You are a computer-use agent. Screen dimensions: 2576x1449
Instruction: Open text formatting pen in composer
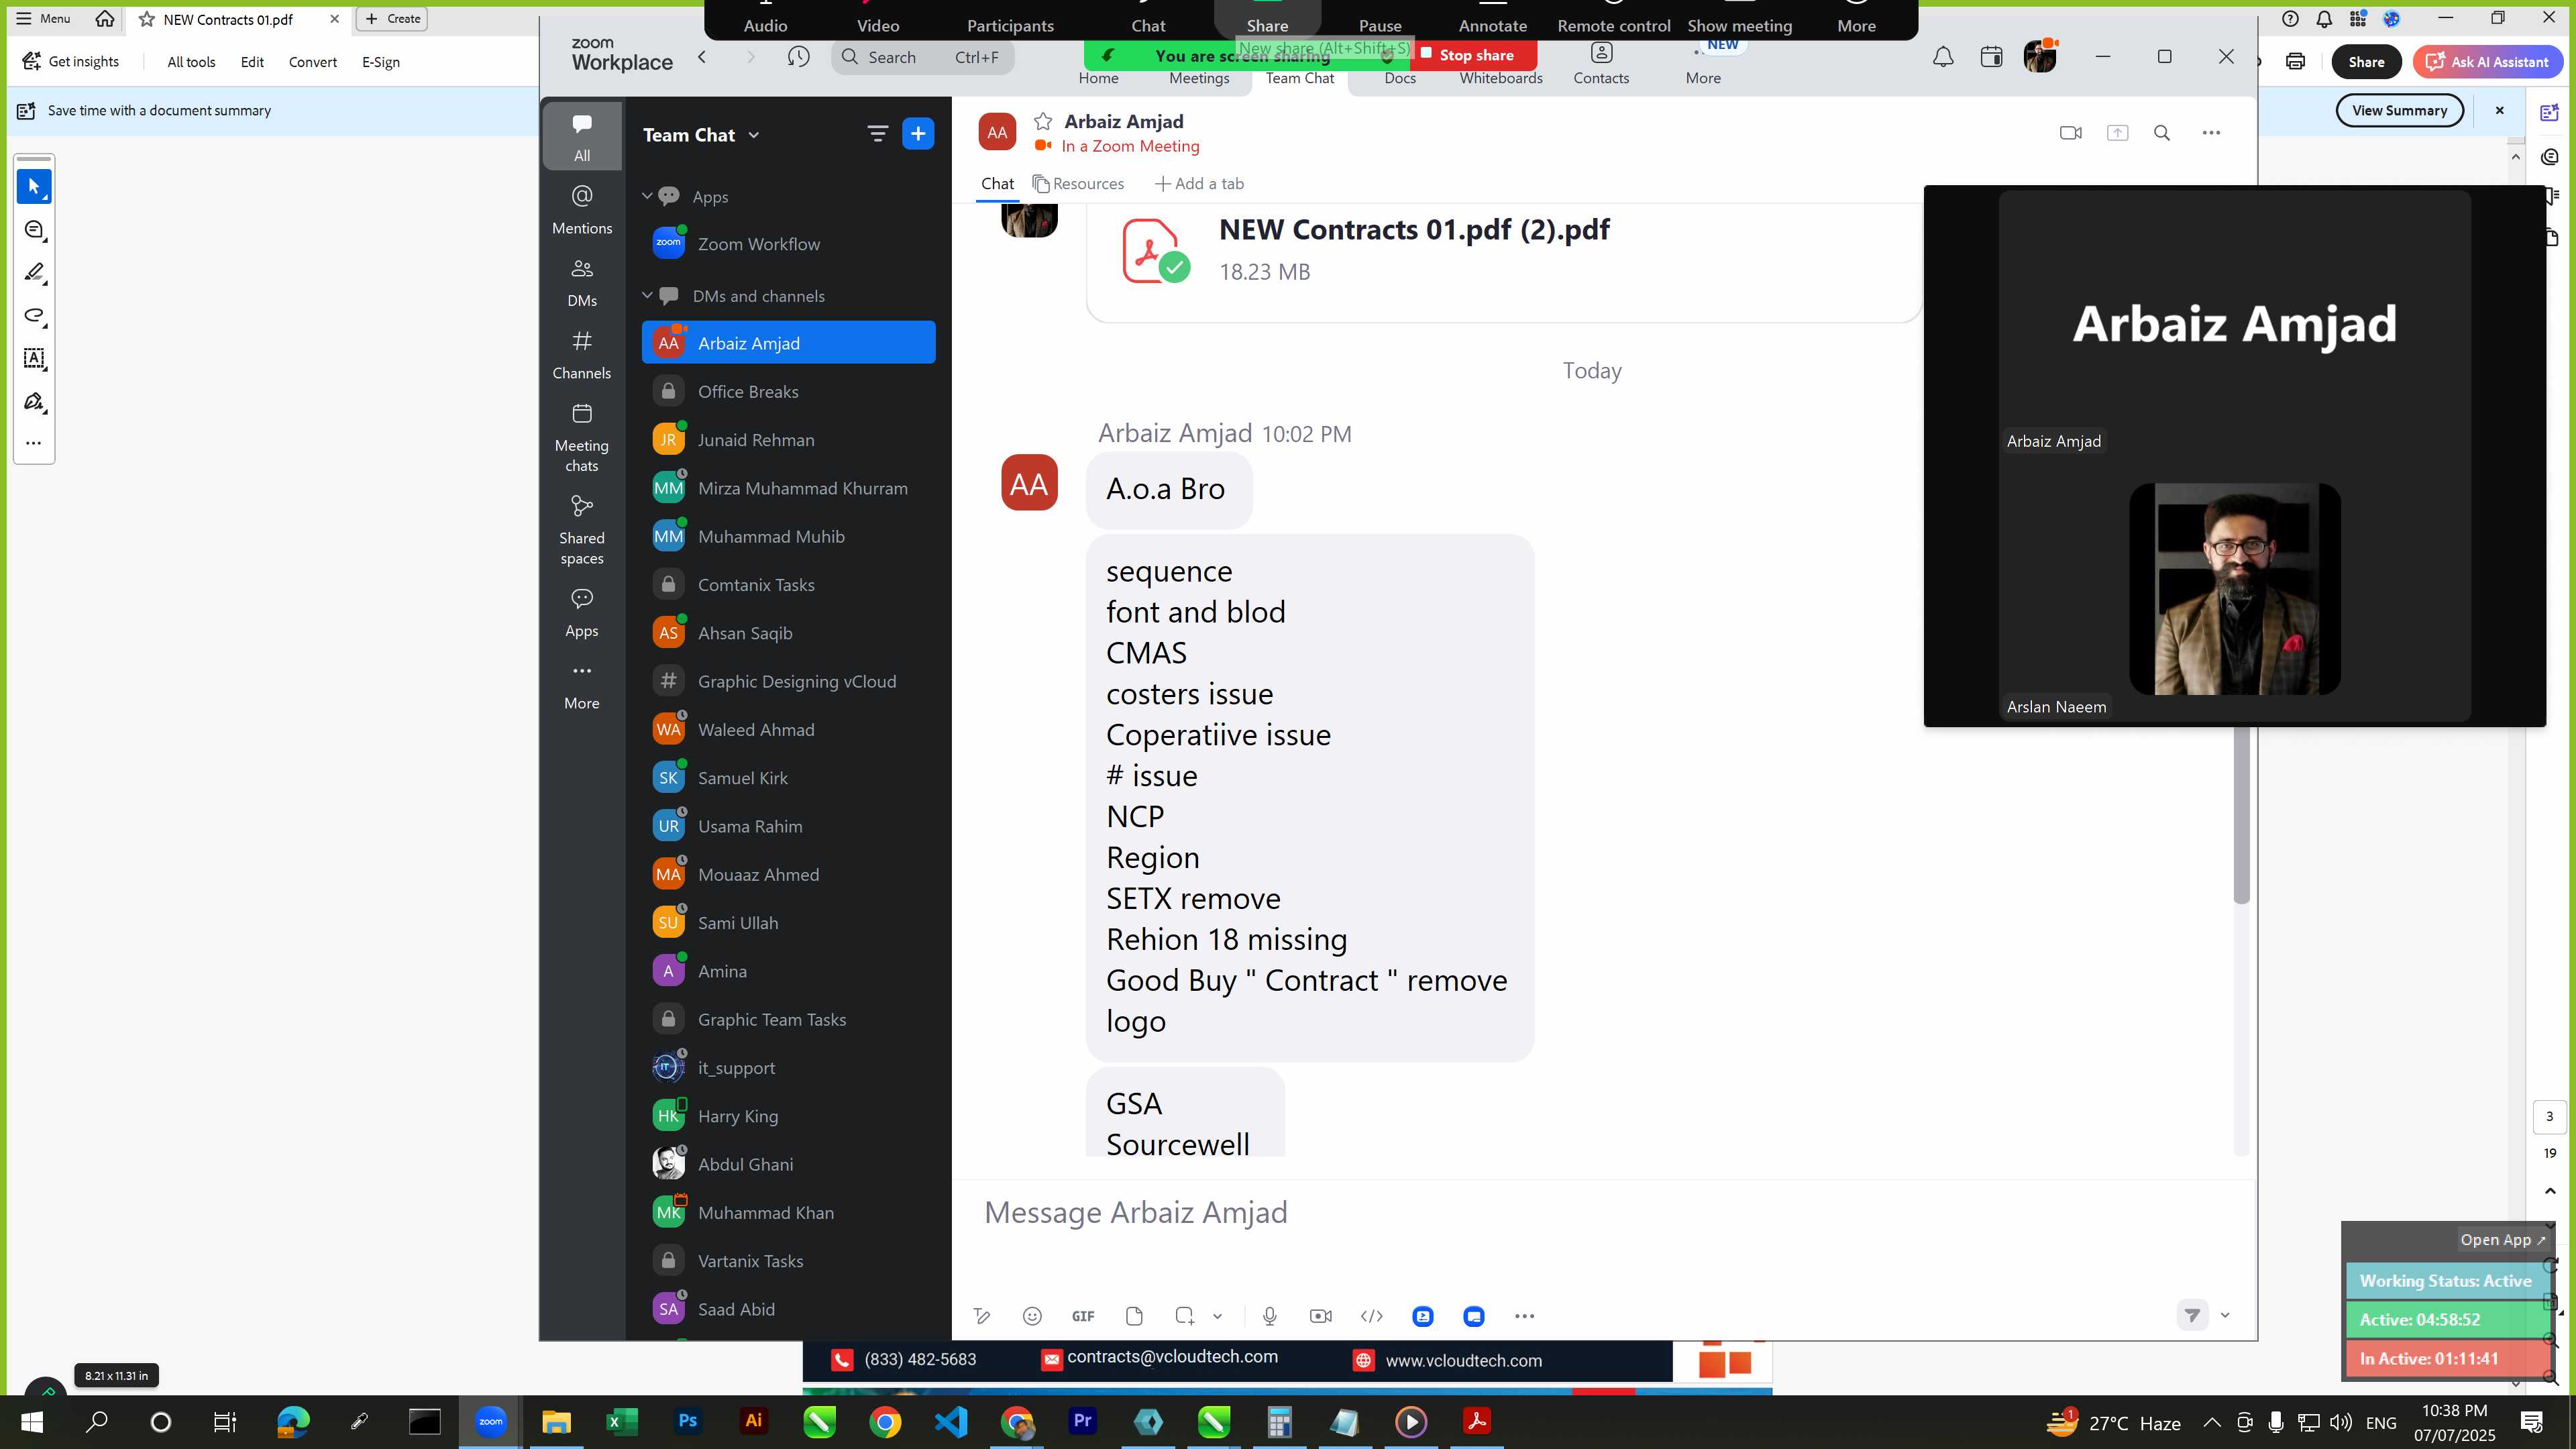[982, 1316]
